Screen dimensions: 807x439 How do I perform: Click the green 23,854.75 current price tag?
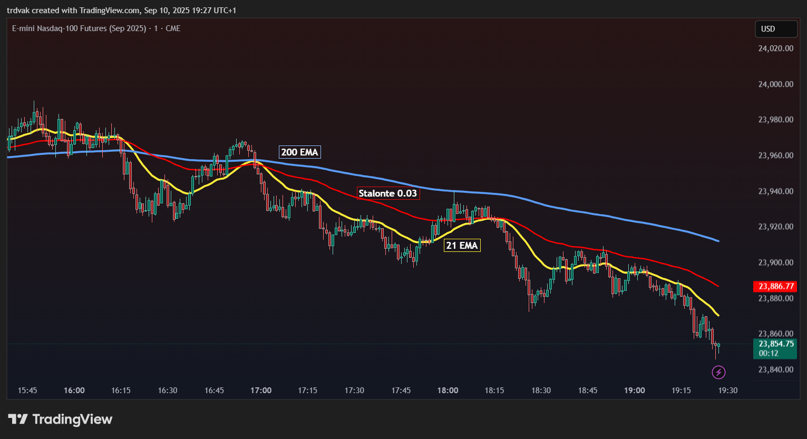775,348
